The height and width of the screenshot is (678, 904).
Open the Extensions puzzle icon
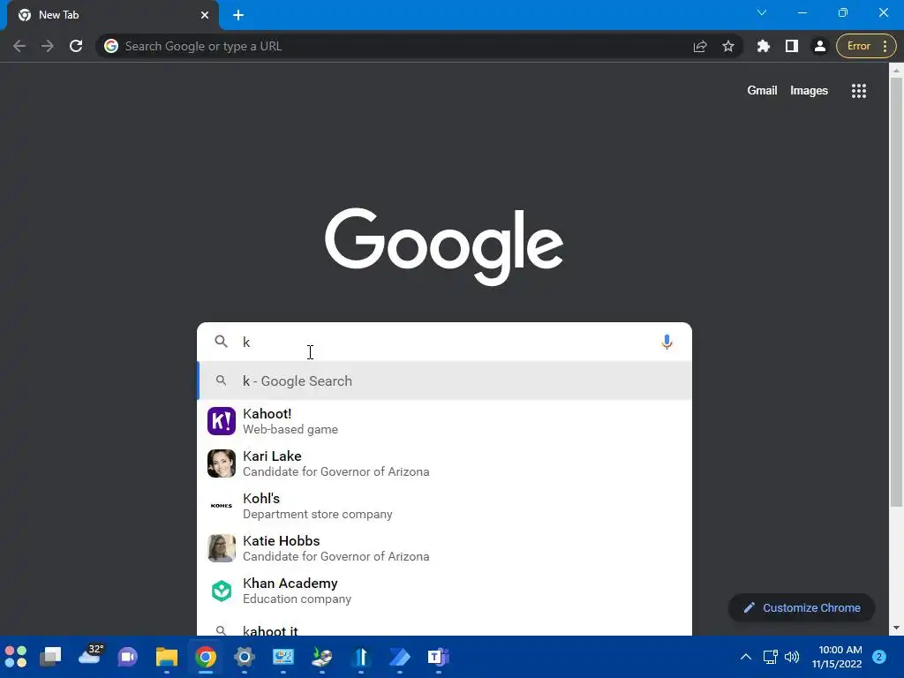coord(764,46)
